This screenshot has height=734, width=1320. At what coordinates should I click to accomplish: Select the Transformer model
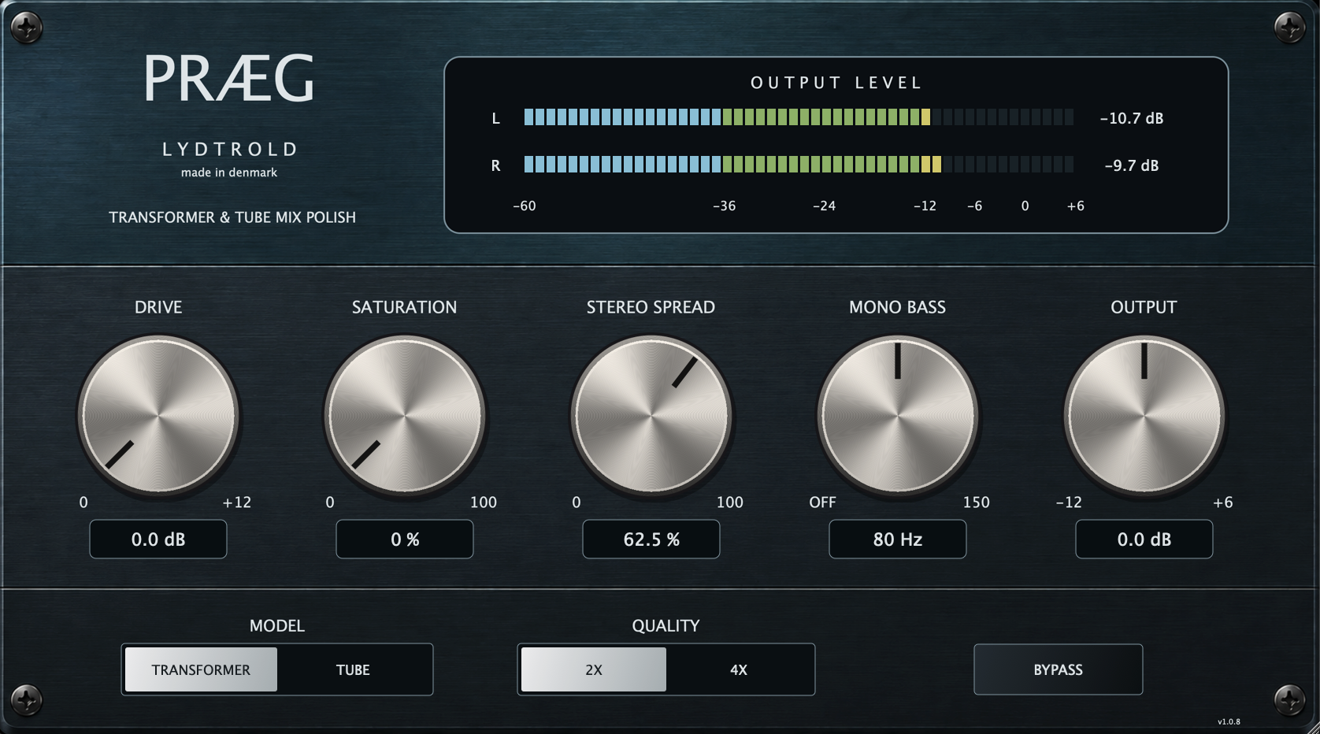pyautogui.click(x=201, y=669)
